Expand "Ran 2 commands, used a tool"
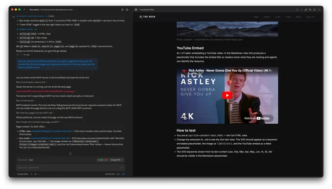The width and height of the screenshot is (332, 189). [31, 82]
